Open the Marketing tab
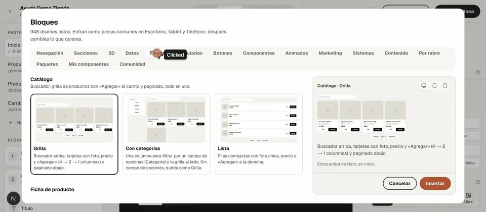Screen dimensions: 486x212 click(331, 53)
